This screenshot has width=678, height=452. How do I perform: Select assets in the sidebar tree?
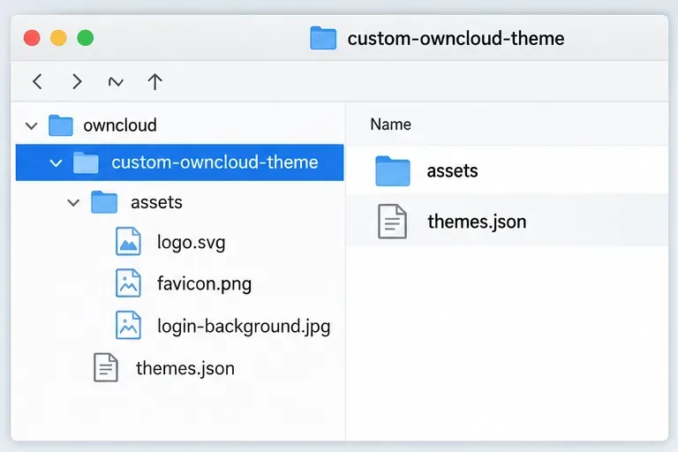[x=156, y=202]
